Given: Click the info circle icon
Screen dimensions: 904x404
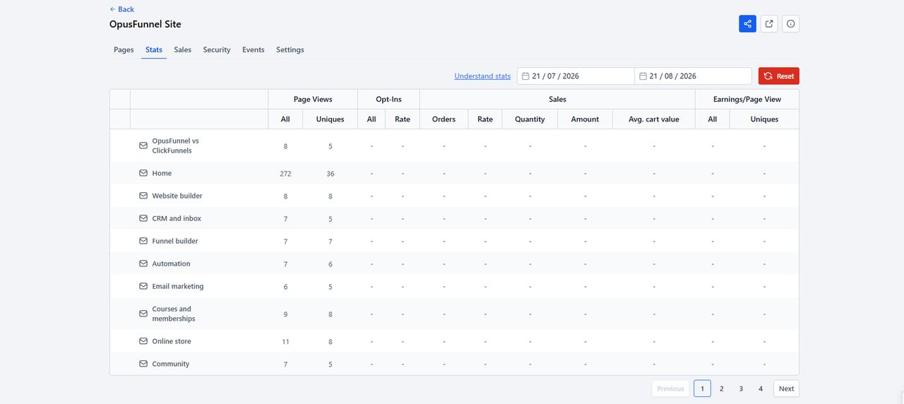Looking at the screenshot, I should coord(790,24).
